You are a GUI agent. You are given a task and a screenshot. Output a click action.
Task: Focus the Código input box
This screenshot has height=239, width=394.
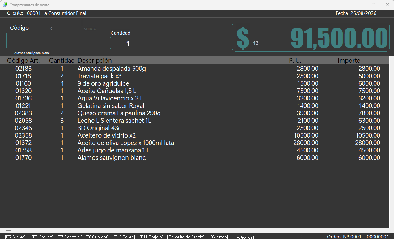pyautogui.click(x=55, y=41)
